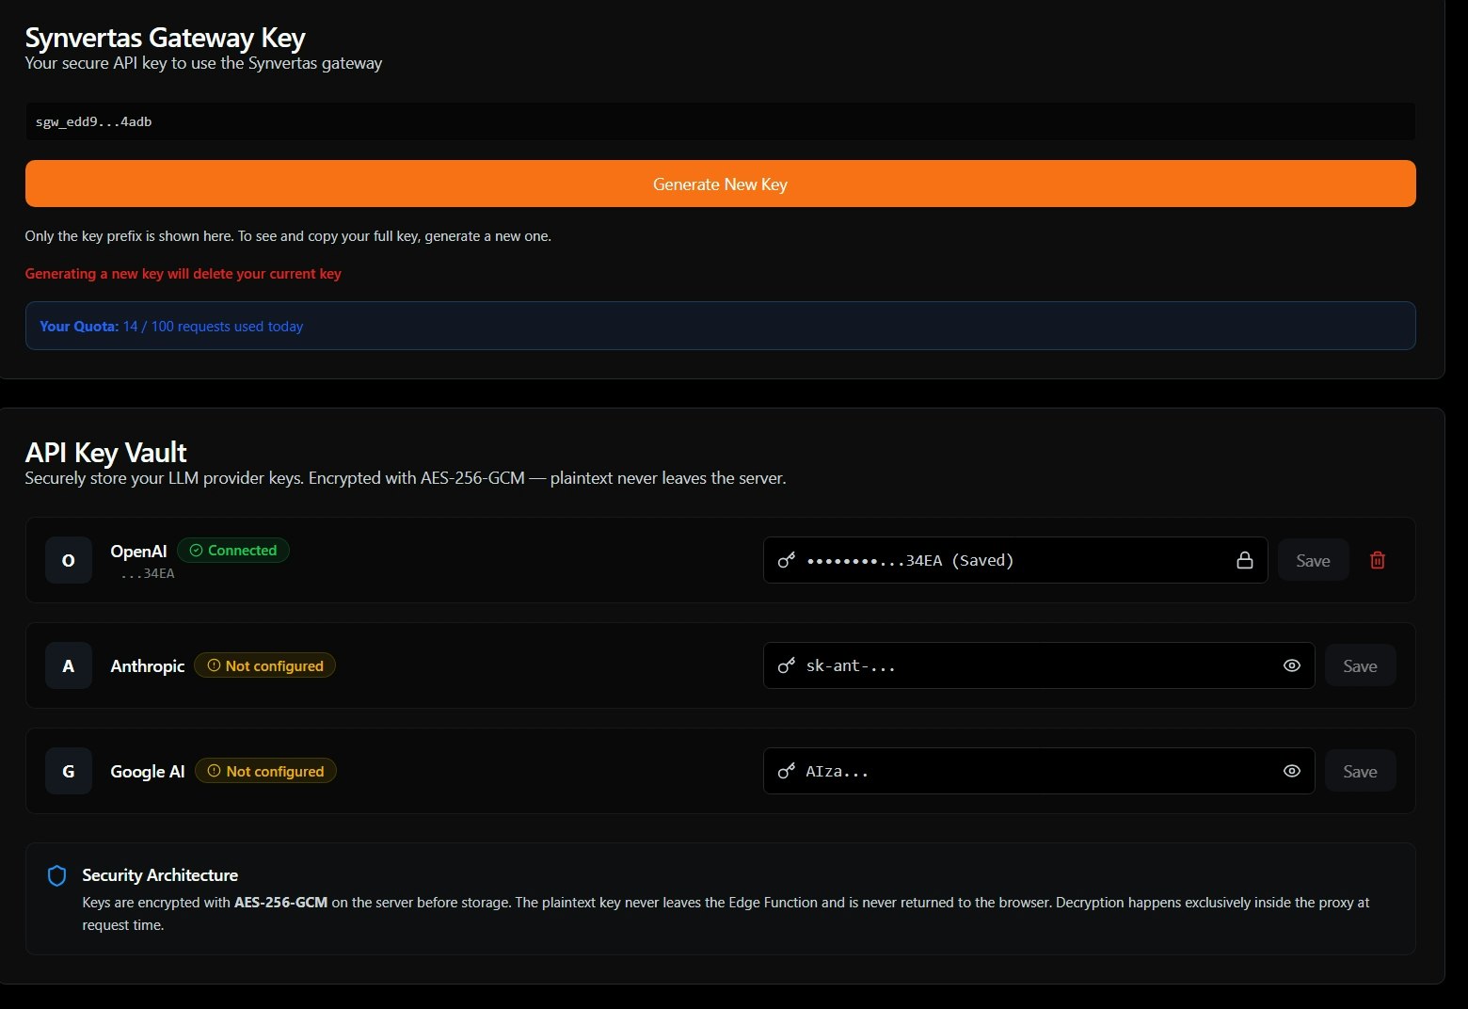
Task: Click the 'Securely store your LLM provider keys' subtitle
Action: [406, 478]
